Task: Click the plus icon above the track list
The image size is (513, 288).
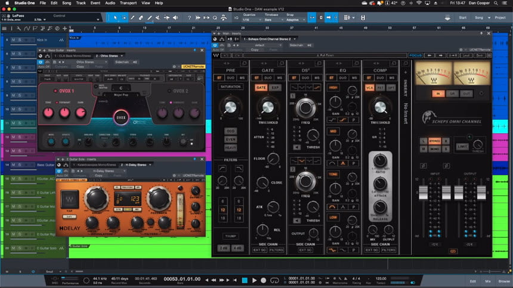Action: (x=64, y=29)
